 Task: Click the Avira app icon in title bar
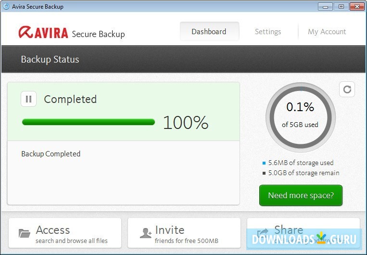point(6,6)
